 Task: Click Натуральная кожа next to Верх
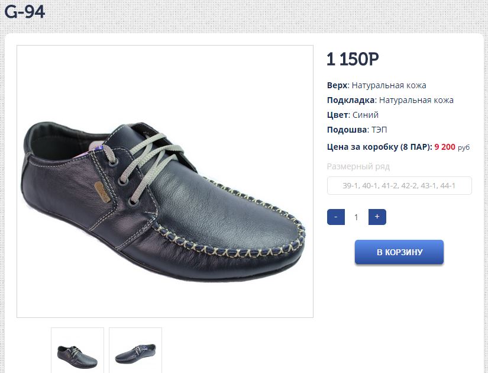pyautogui.click(x=389, y=85)
